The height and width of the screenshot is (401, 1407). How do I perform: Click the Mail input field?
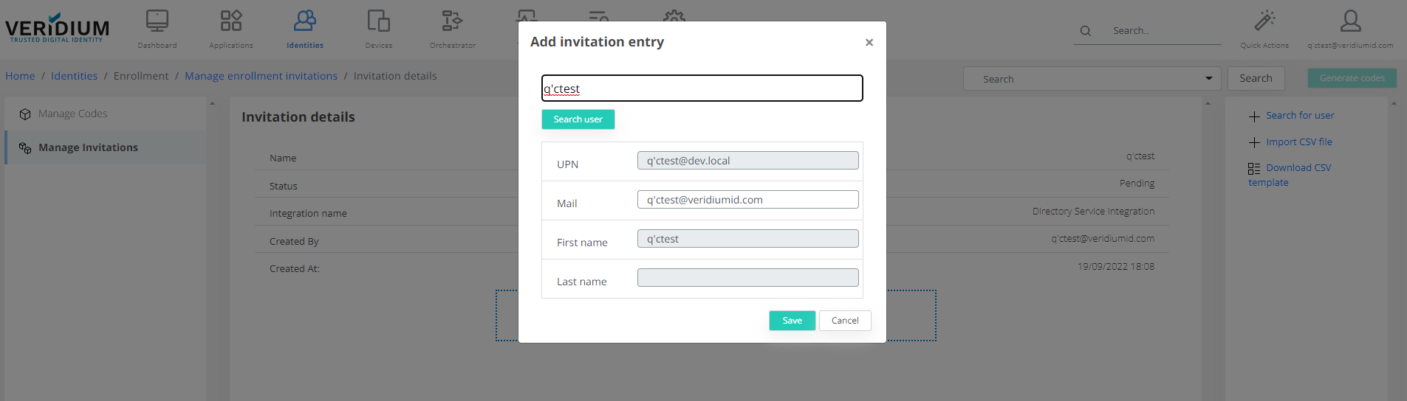point(747,200)
